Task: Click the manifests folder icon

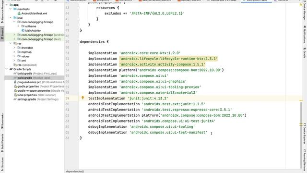Action: (15, 9)
